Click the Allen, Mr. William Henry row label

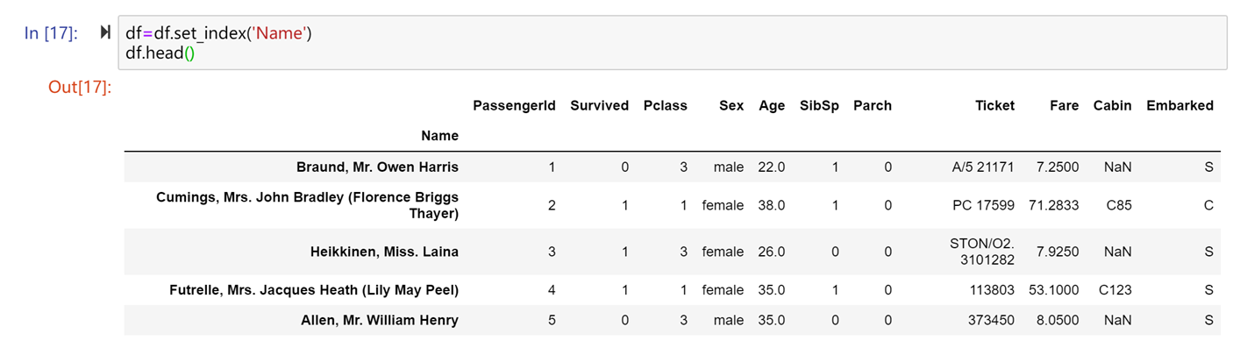coord(380,320)
